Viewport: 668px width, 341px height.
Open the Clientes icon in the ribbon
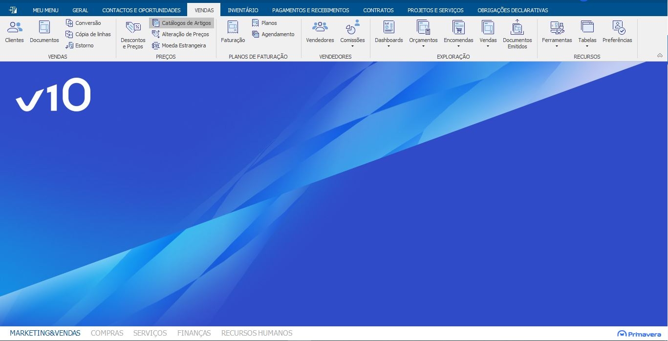point(14,32)
